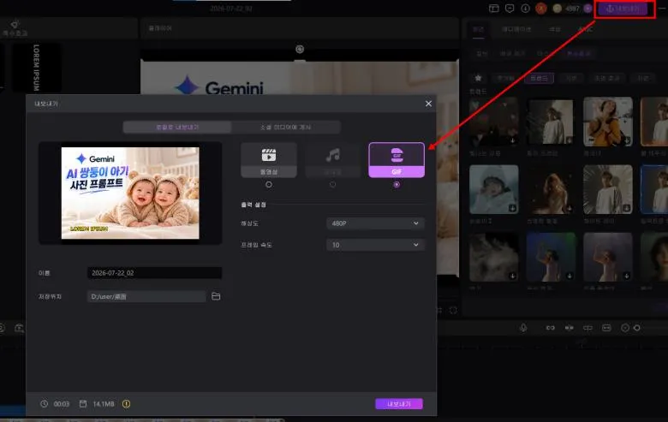The width and height of the screenshot is (668, 422).
Task: Click the file size icon beside 14.1MB
Action: pos(83,404)
